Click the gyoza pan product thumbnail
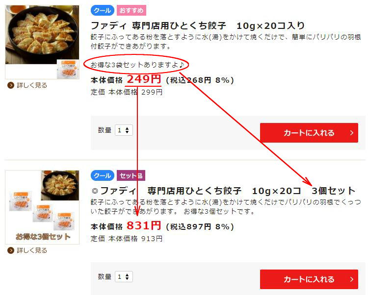 42,42
